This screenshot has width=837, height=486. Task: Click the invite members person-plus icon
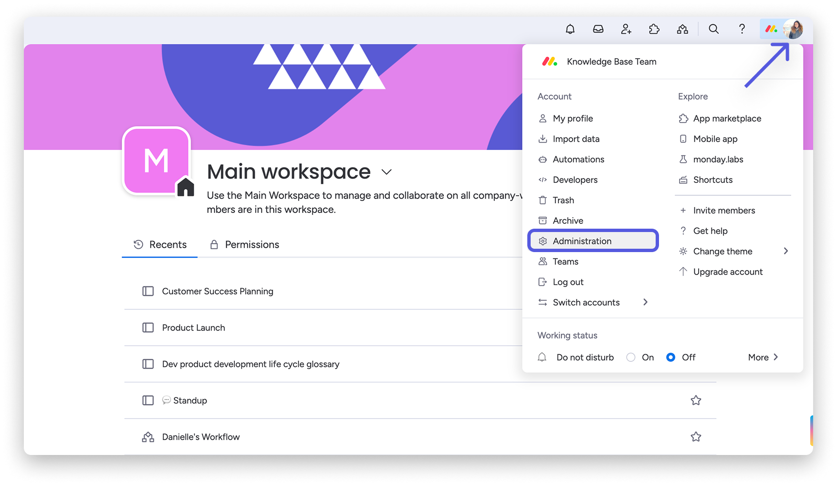pos(626,29)
